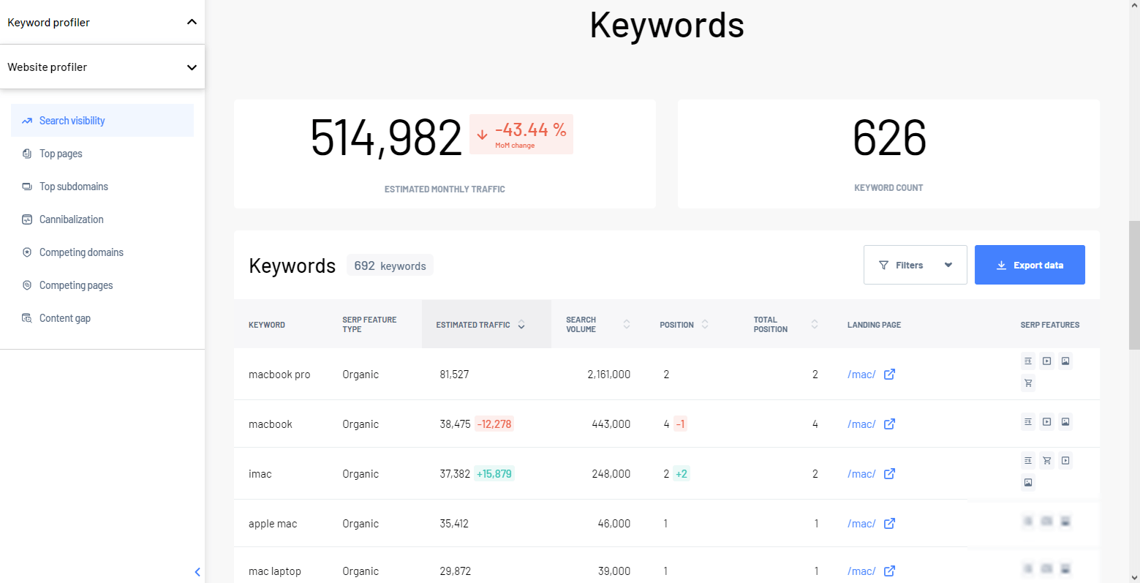Screen dimensions: 1140x583
Task: Click external link icon in macbook pro row
Action: (889, 375)
